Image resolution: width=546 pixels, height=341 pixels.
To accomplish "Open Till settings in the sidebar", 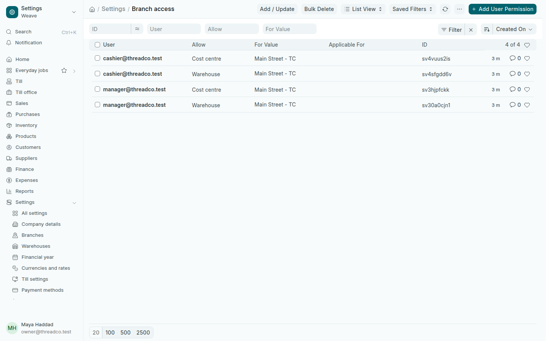I will click(x=35, y=279).
